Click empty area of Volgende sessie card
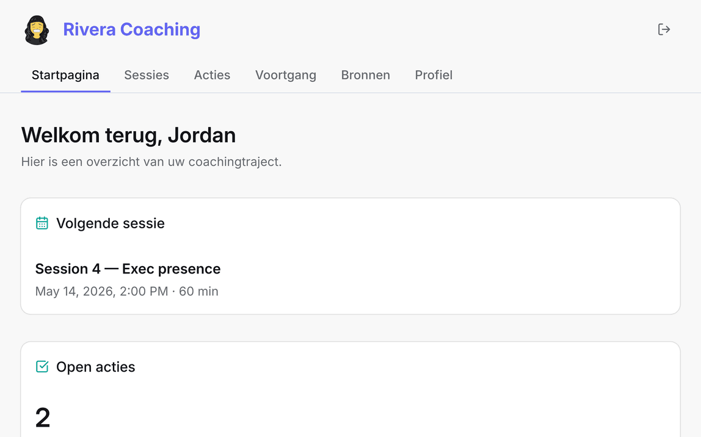The height and width of the screenshot is (437, 701). click(x=447, y=268)
